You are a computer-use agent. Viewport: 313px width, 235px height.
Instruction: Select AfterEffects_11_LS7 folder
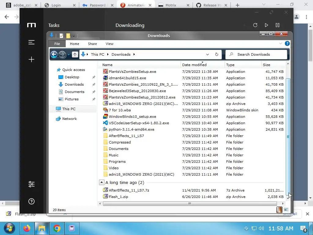[x=126, y=136]
